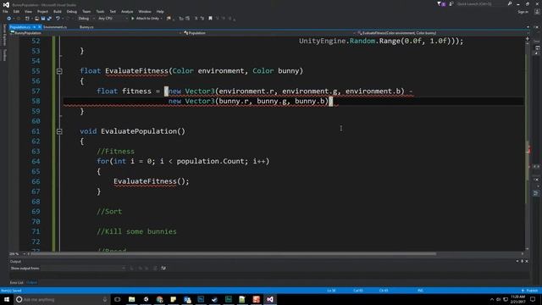Viewport: 542px width, 305px height.
Task: Open the Project menu
Action: pyautogui.click(x=42, y=11)
